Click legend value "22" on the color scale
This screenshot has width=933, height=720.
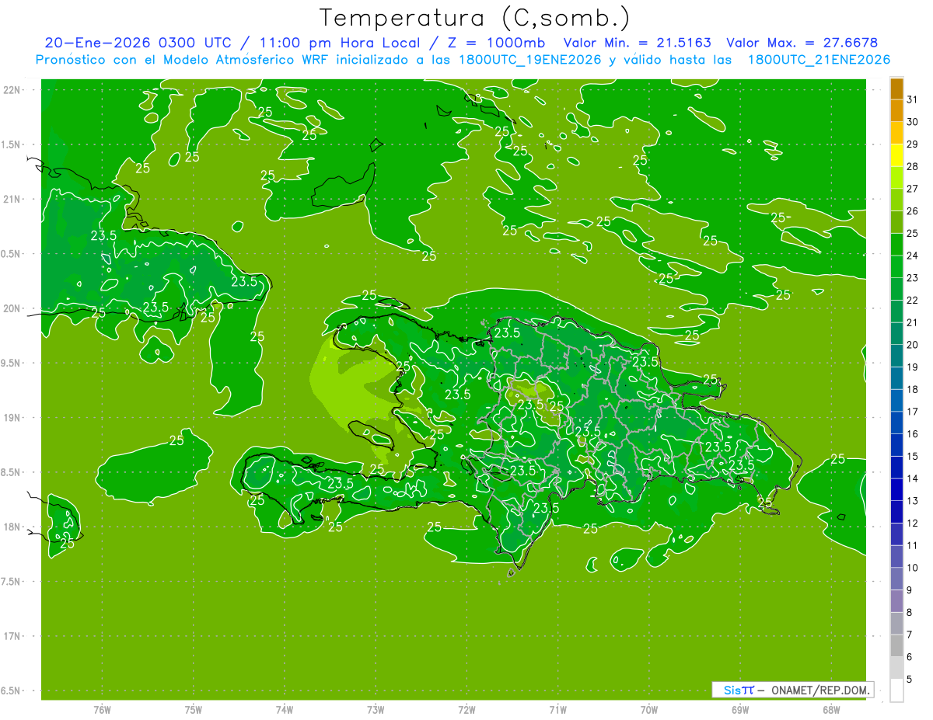tap(913, 300)
